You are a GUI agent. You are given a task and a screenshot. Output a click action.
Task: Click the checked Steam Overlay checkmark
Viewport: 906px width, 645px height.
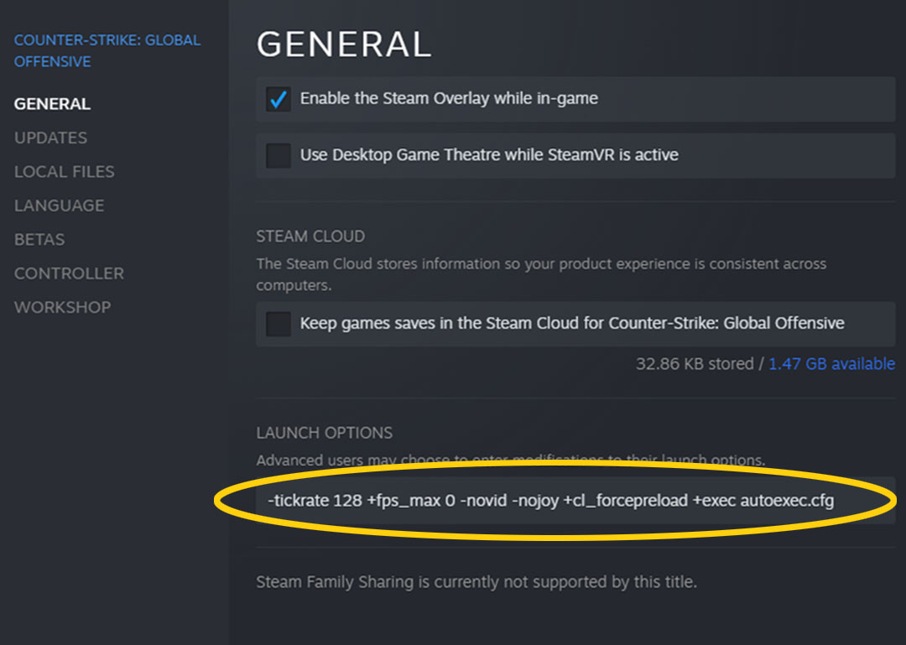277,98
